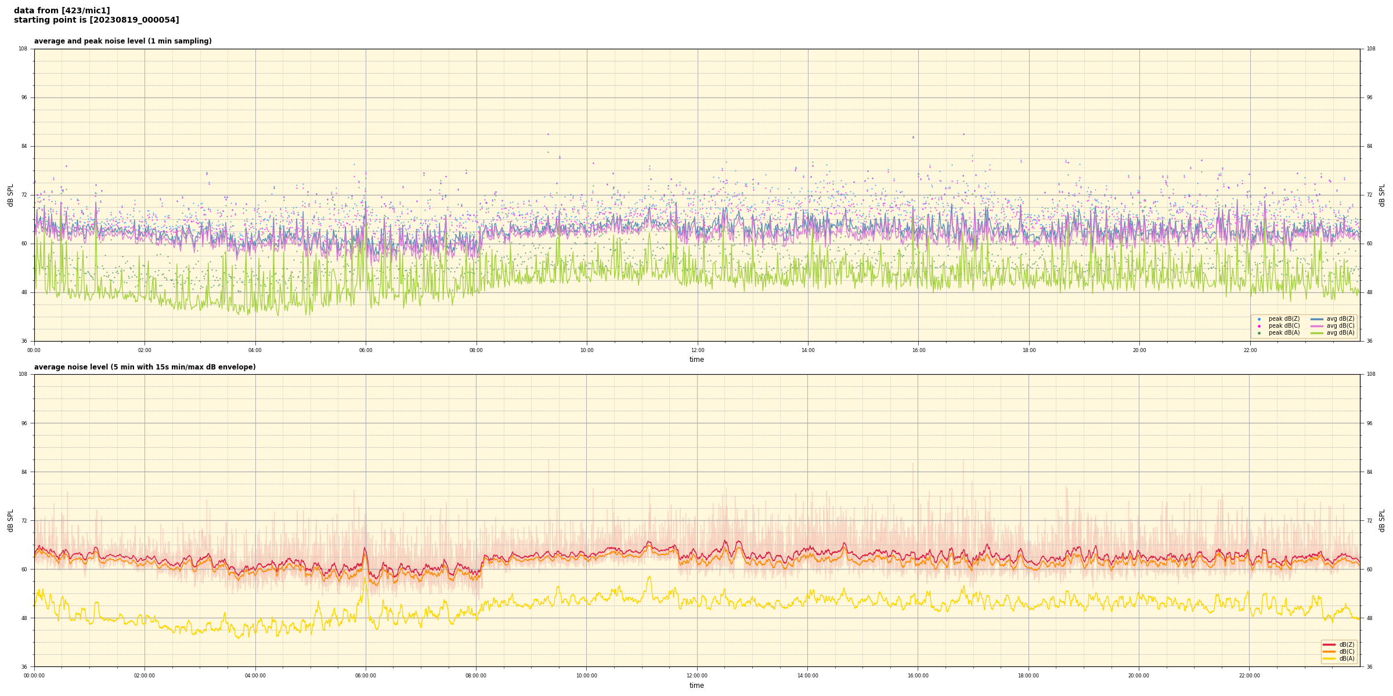Click the magenta peak dB(C) legend marker
This screenshot has width=1393, height=696.
pyautogui.click(x=1259, y=326)
